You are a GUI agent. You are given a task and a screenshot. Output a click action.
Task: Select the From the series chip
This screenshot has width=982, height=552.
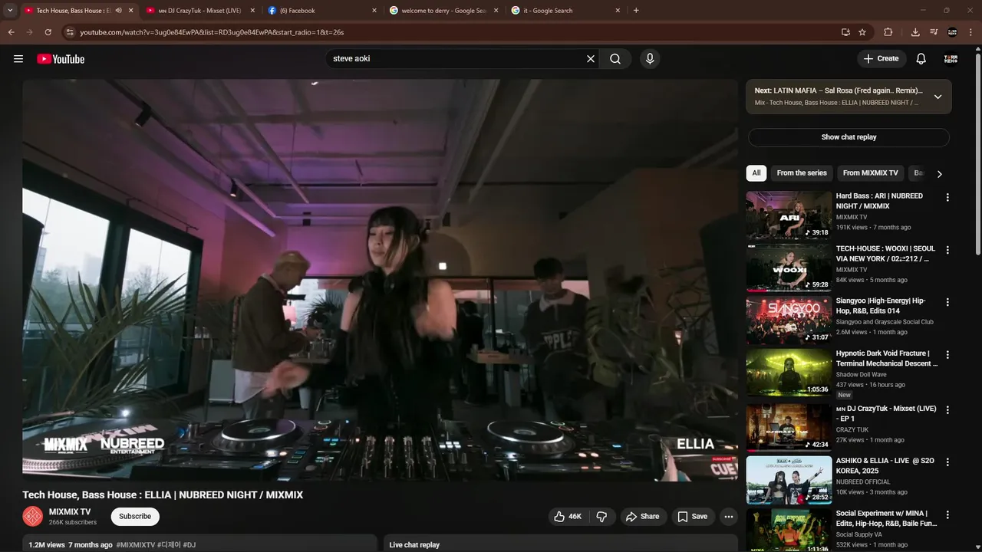pyautogui.click(x=802, y=173)
